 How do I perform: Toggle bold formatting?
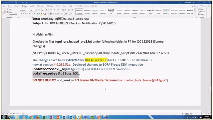(x=21, y=14)
